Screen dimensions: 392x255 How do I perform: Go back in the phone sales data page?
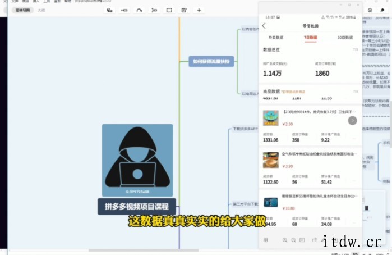[x=264, y=26]
